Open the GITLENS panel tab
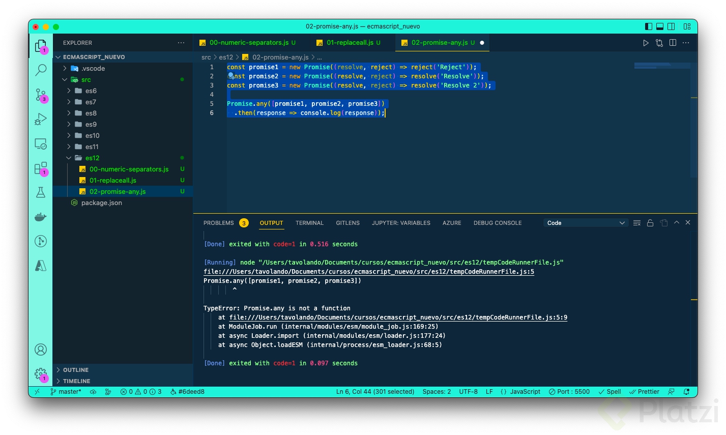Image resolution: width=726 pixels, height=435 pixels. tap(347, 223)
